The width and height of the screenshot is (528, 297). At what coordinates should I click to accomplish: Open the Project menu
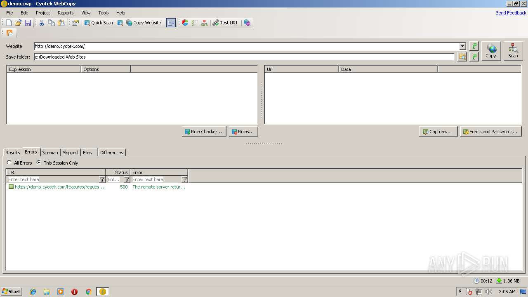pyautogui.click(x=43, y=13)
